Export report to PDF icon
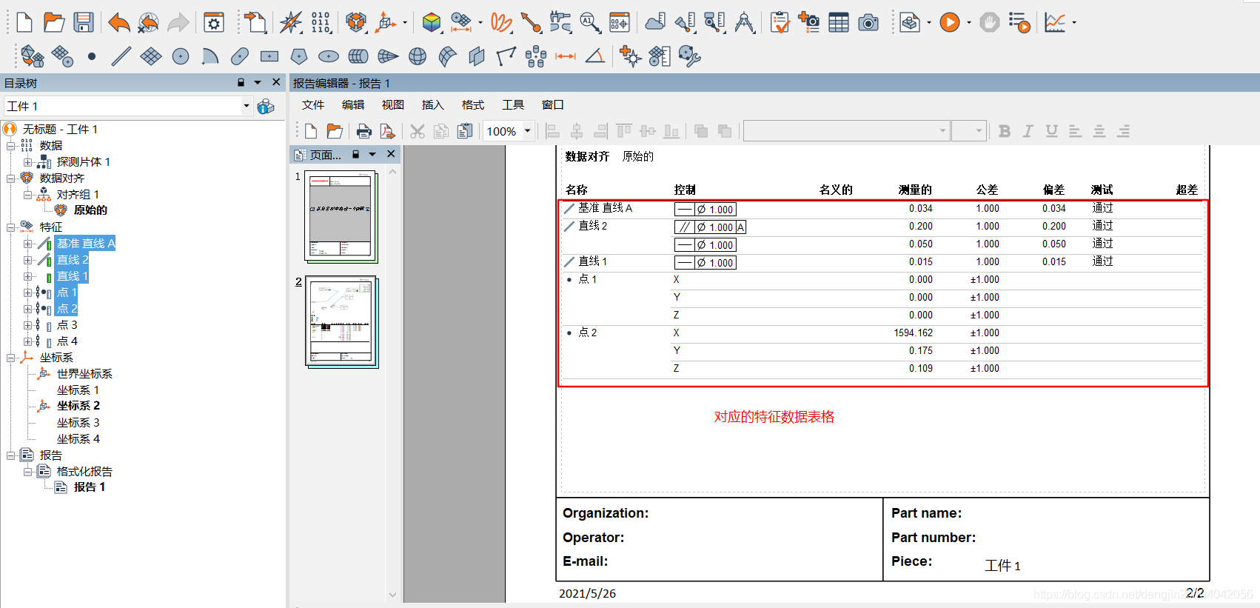Image resolution: width=1260 pixels, height=608 pixels. (x=387, y=131)
